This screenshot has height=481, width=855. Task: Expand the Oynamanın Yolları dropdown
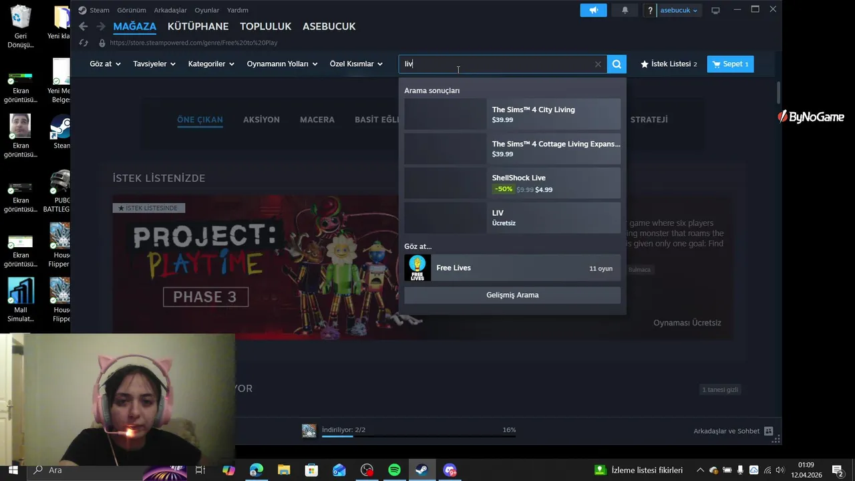point(283,64)
